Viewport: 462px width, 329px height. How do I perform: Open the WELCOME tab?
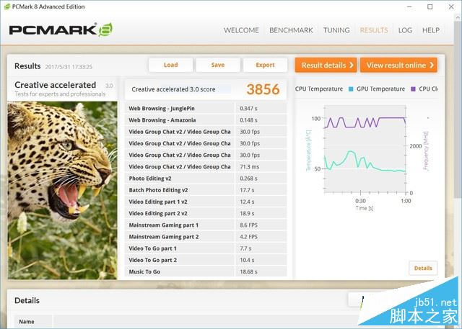click(x=241, y=30)
